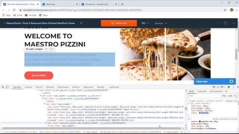Click the browser forward arrow
This screenshot has height=134, width=239.
tap(9, 10)
